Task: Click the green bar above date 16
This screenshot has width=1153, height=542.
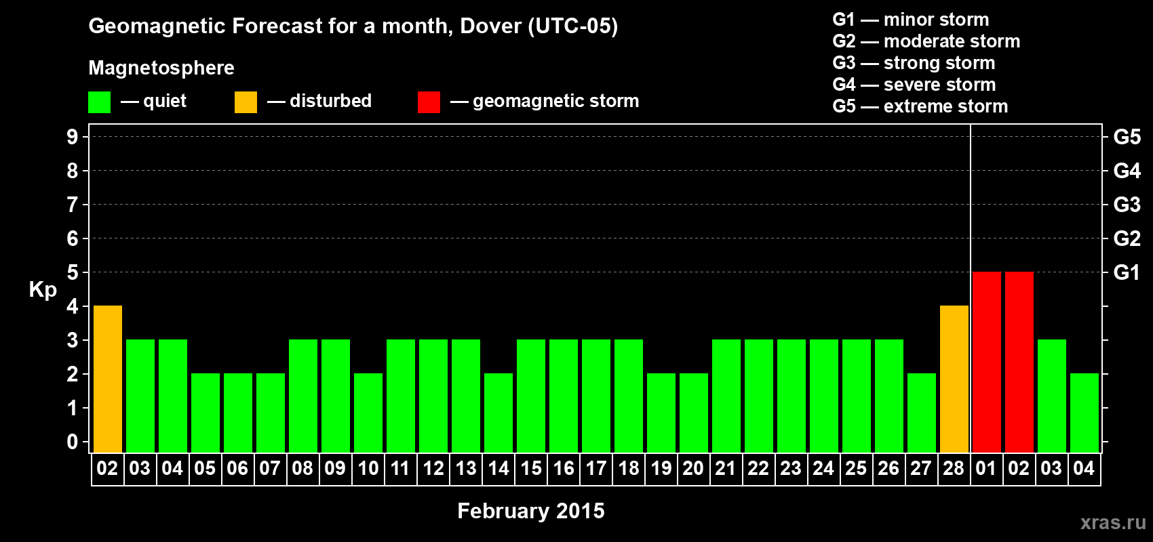Action: coord(564,396)
